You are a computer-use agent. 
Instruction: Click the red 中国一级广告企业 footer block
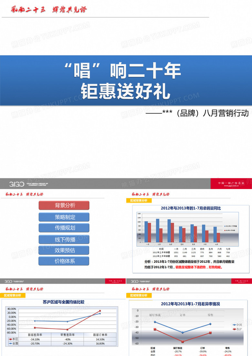pos(231,184)
